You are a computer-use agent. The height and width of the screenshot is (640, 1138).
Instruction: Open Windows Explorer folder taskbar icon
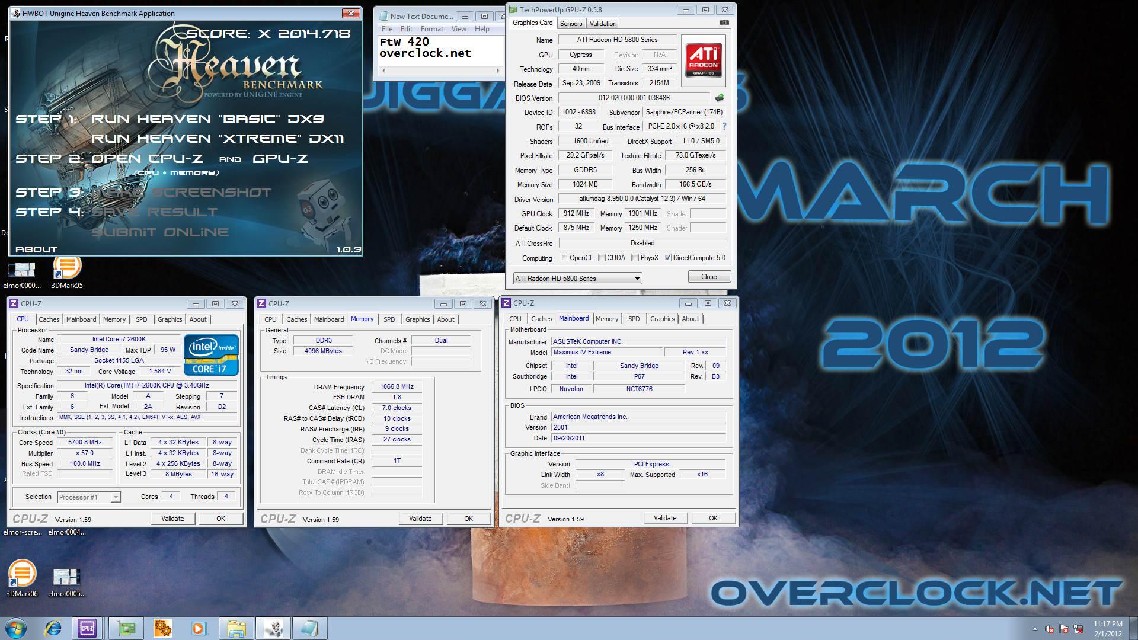[236, 628]
